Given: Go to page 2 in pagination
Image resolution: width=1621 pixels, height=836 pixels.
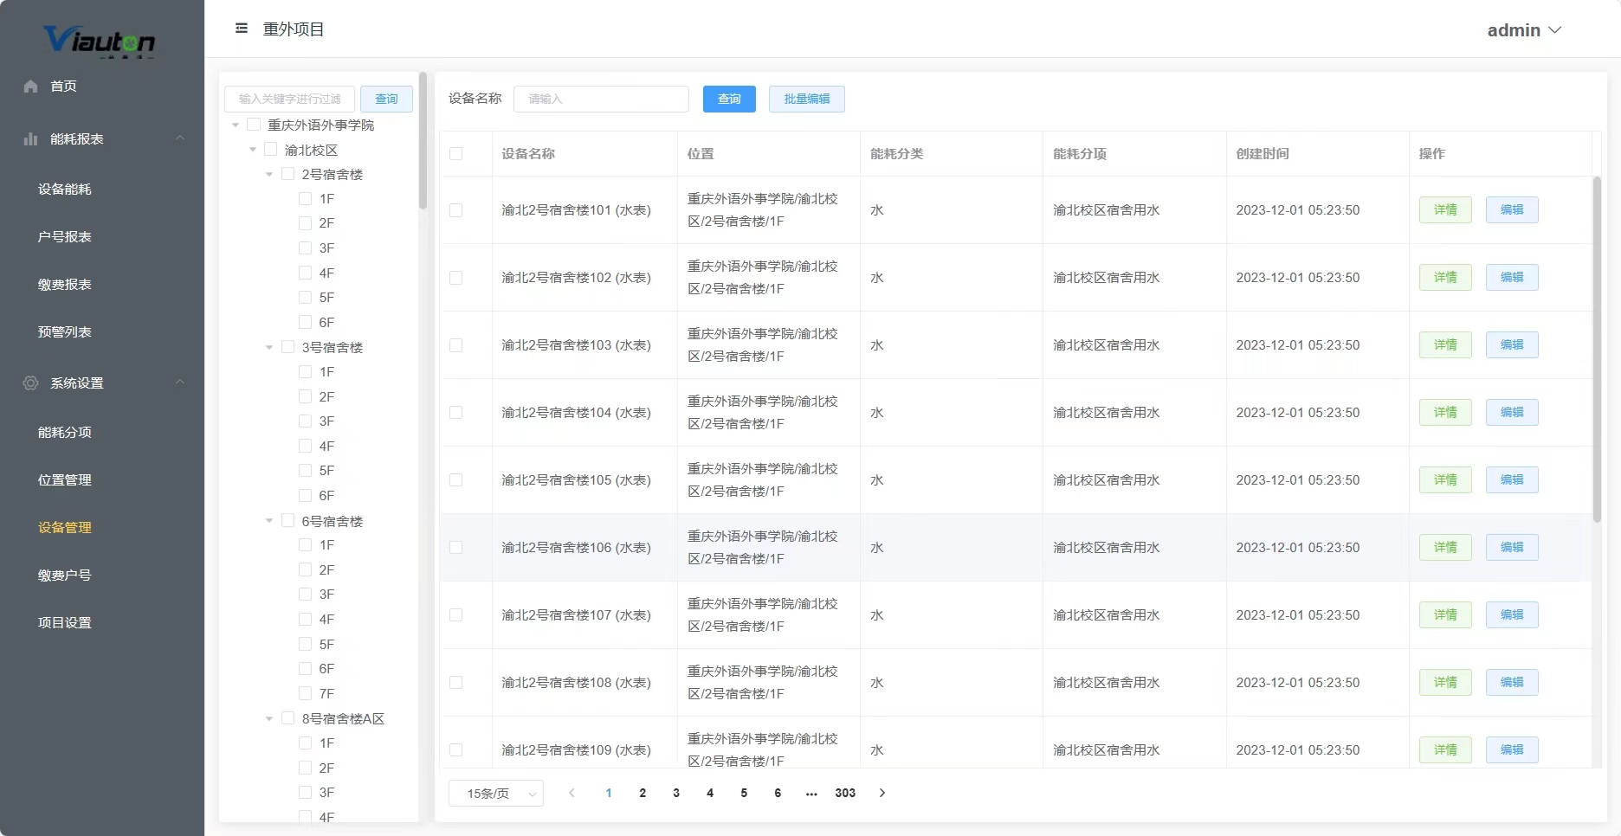Looking at the screenshot, I should 643,793.
